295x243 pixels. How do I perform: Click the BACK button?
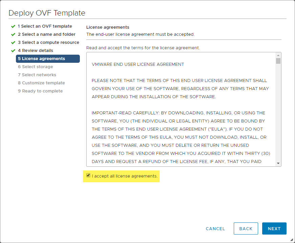click(x=246, y=228)
